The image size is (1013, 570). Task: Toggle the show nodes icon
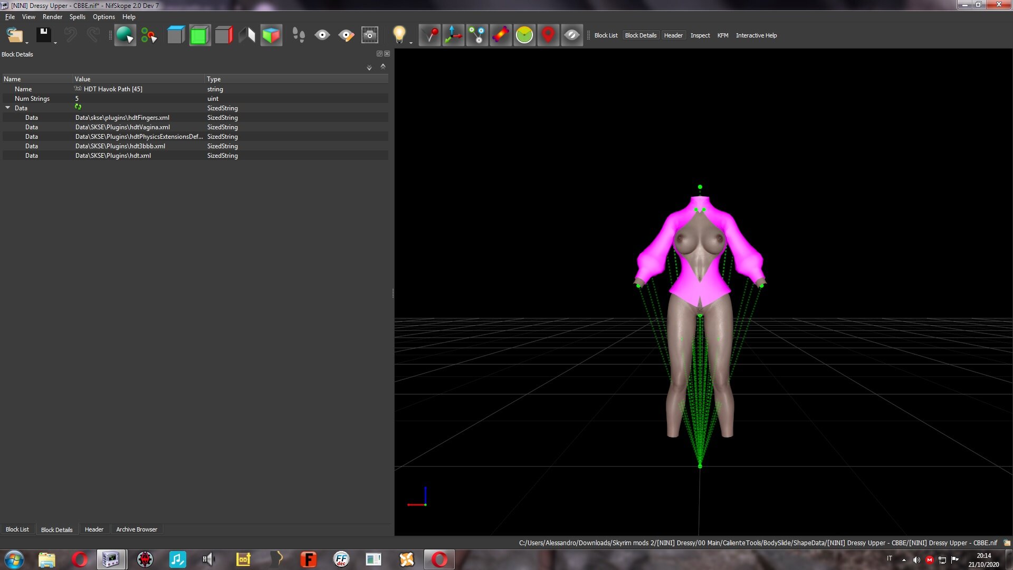[x=477, y=35]
